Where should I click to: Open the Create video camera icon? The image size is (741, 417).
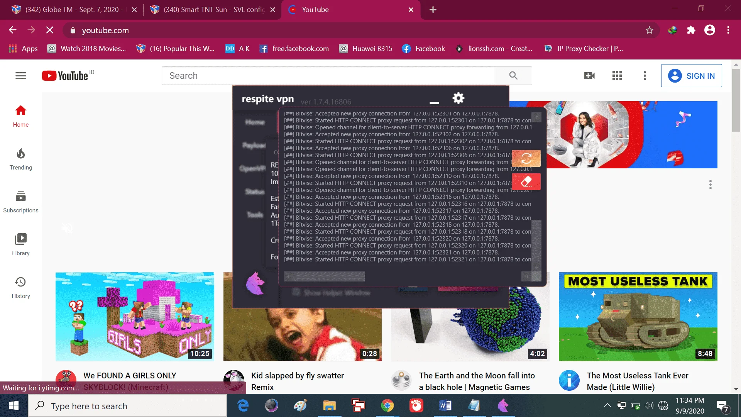coord(589,76)
